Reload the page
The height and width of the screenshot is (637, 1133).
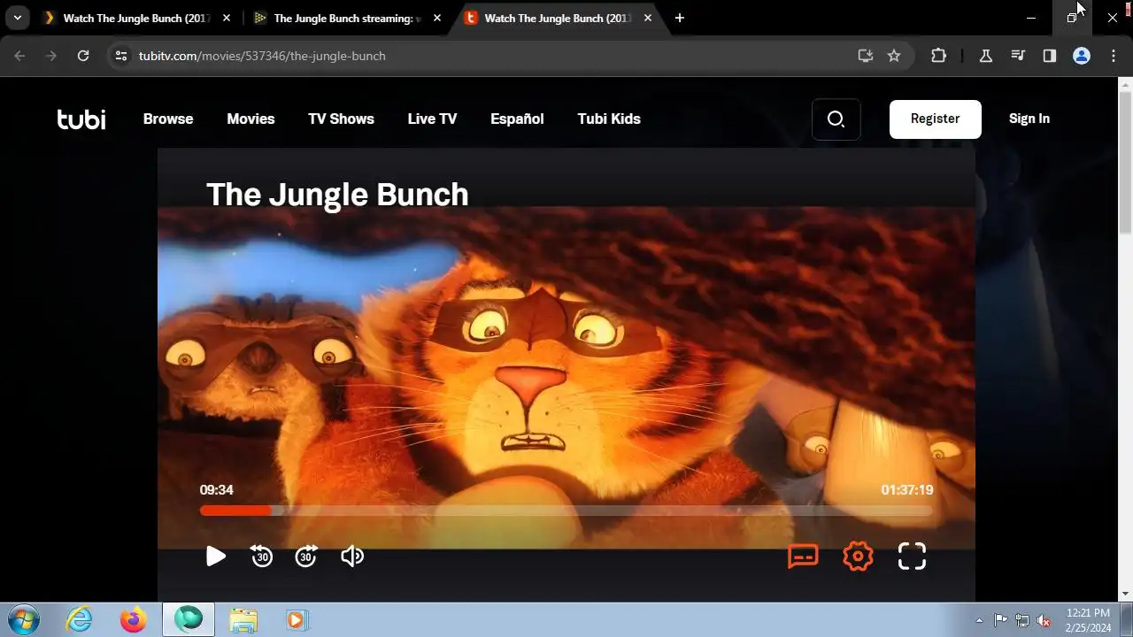pos(83,56)
